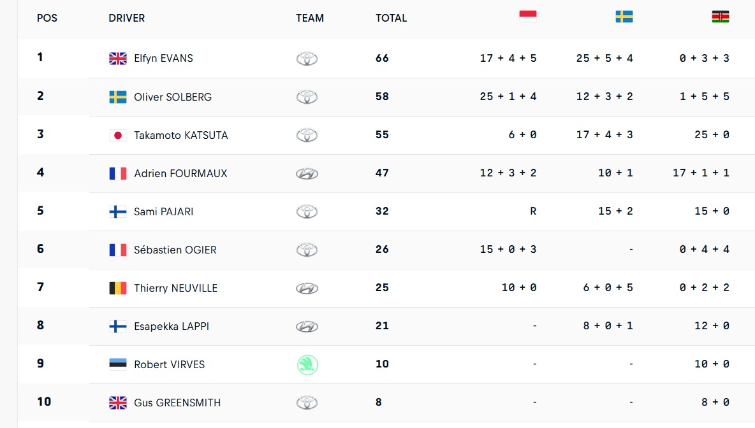Screen dimensions: 755x428
Task: Click the Japanese flag beside Katsuta
Action: (x=118, y=135)
